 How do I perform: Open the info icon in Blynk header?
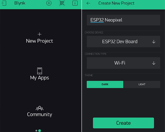(75, 3)
